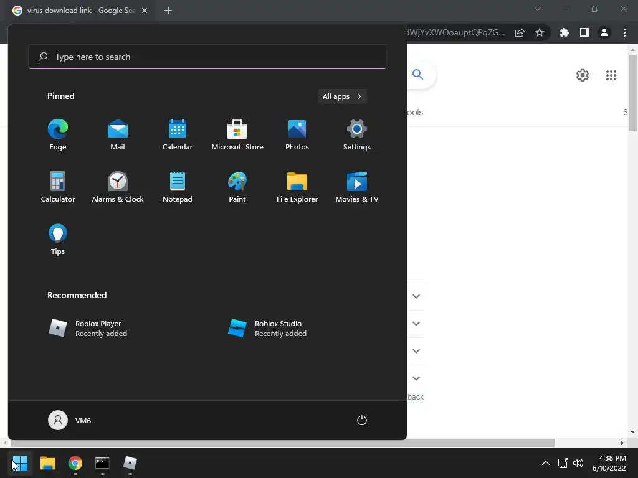The width and height of the screenshot is (638, 478).
Task: Focus the Type here to search box
Action: pos(207,57)
